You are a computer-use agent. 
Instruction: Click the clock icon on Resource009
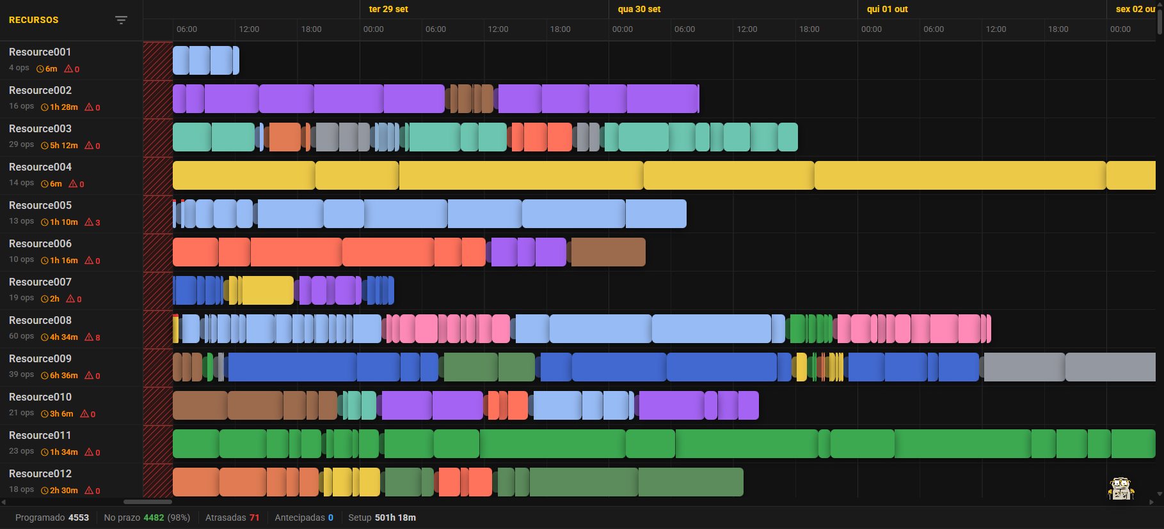(45, 376)
